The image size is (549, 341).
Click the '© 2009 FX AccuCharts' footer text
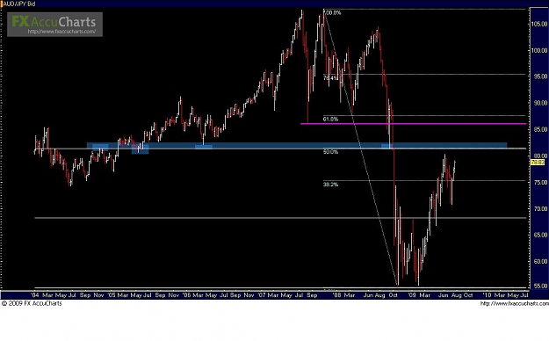pos(32,303)
